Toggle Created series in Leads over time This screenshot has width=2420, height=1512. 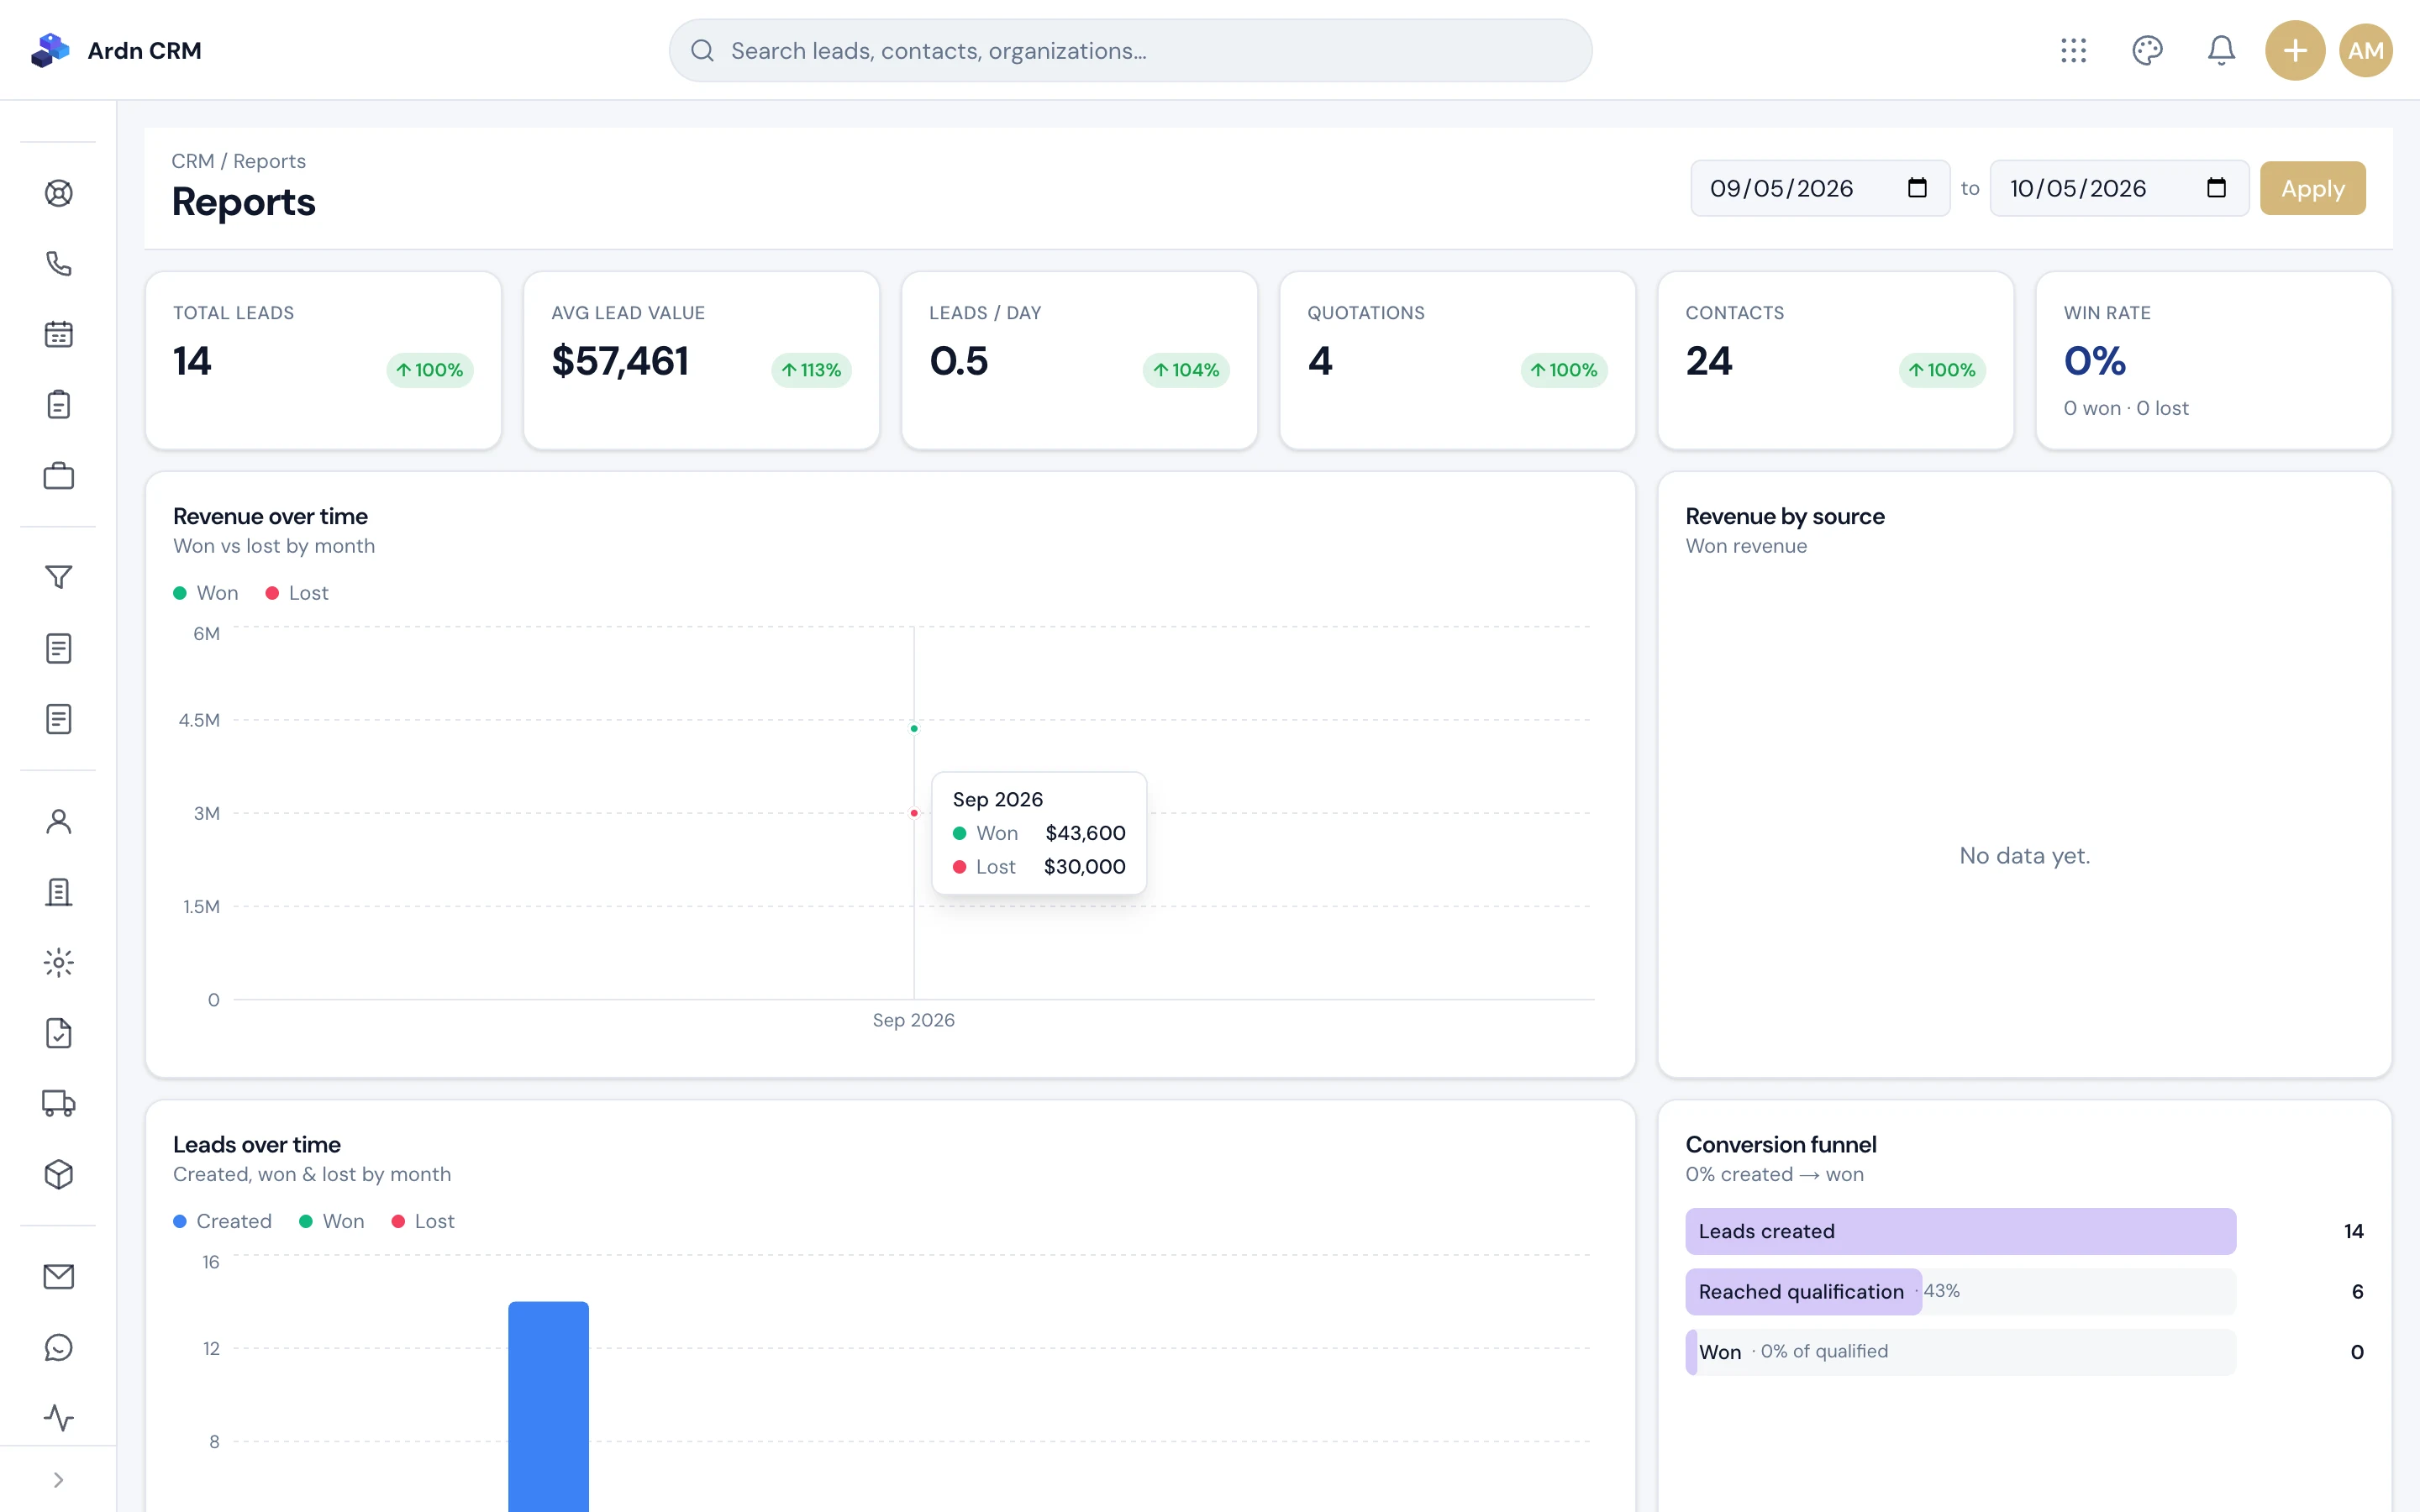click(x=222, y=1221)
